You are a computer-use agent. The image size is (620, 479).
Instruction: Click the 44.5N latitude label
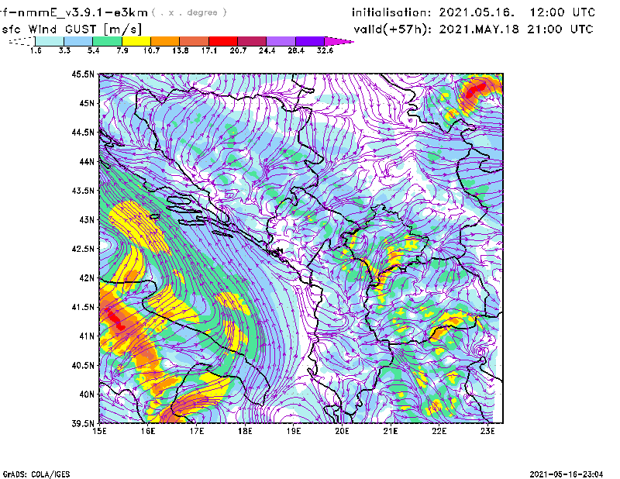coord(83,132)
